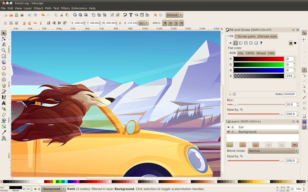
Task: Add a new layer with the plus button
Action: (230, 145)
